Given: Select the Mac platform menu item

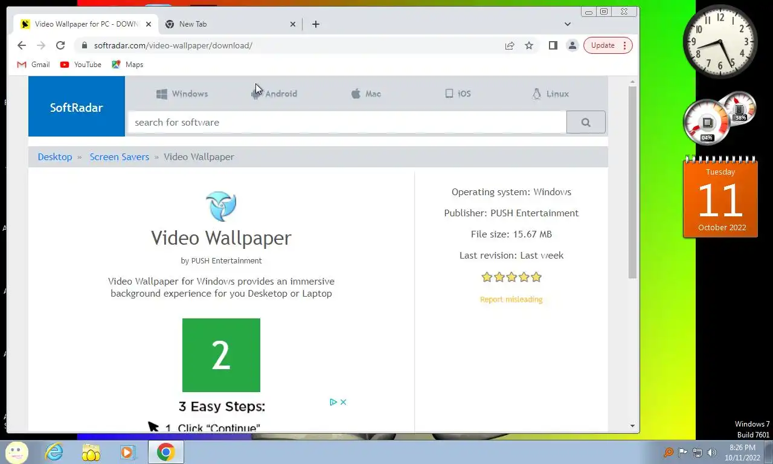Looking at the screenshot, I should [366, 94].
